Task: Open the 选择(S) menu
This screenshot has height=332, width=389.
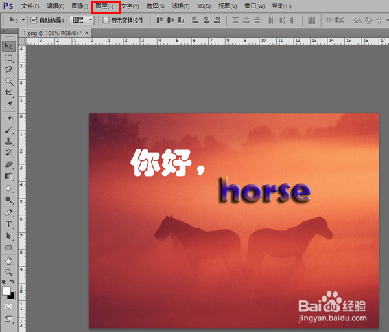Action: click(x=156, y=6)
